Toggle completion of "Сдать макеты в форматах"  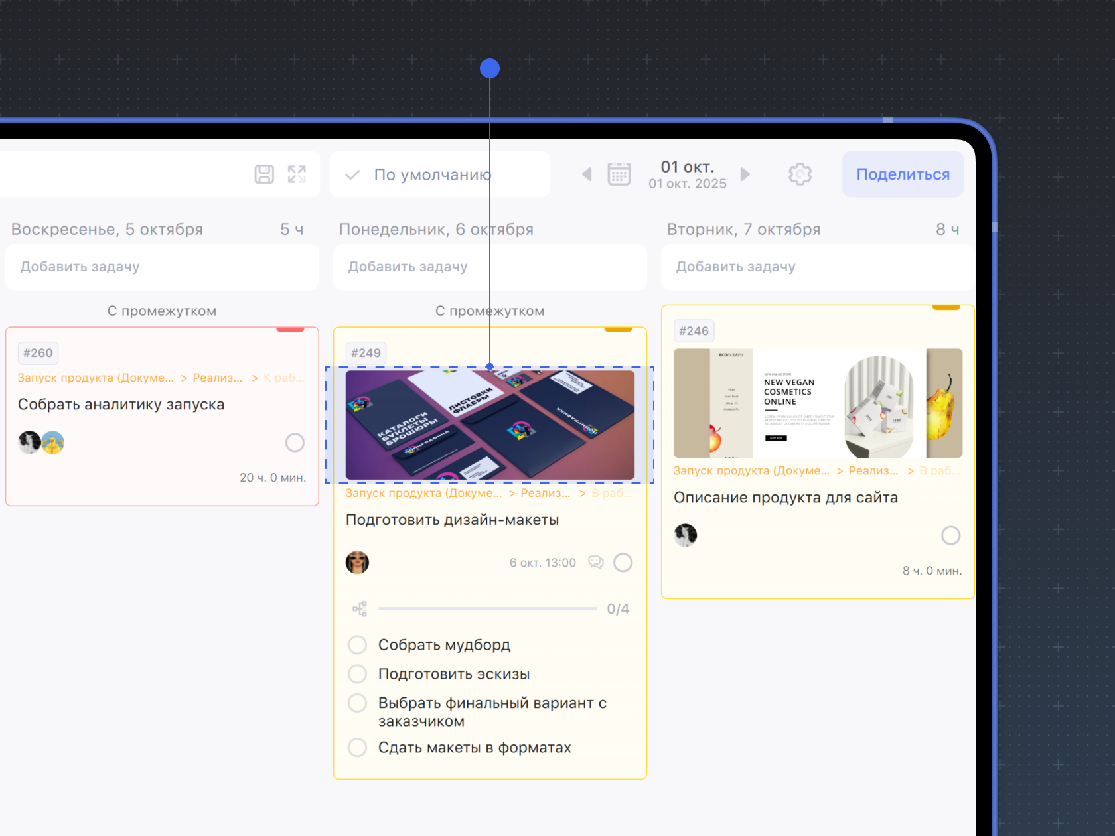point(357,748)
